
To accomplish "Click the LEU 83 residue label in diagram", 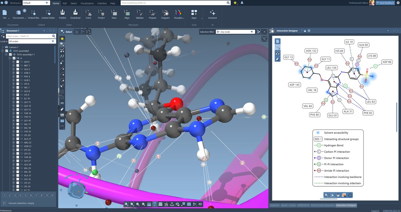I will (x=371, y=101).
